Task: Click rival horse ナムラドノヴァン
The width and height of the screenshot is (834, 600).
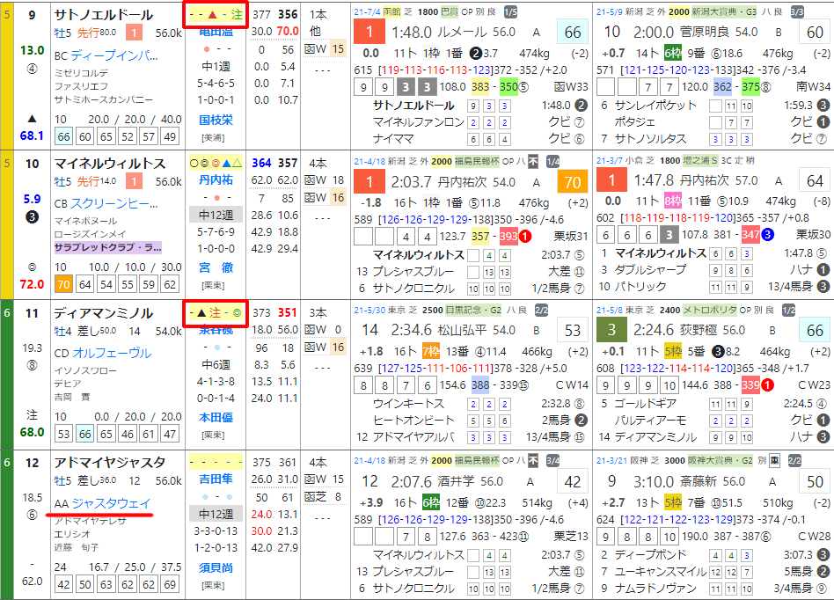Action: (655, 589)
